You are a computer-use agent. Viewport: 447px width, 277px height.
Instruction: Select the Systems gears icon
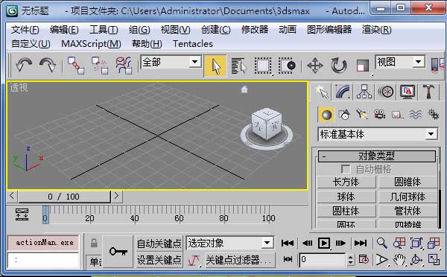tap(434, 115)
